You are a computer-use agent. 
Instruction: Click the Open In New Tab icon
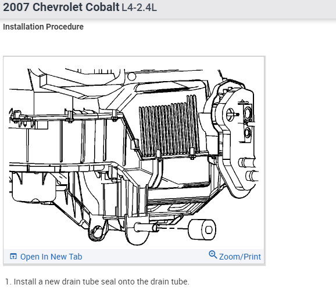click(x=13, y=256)
